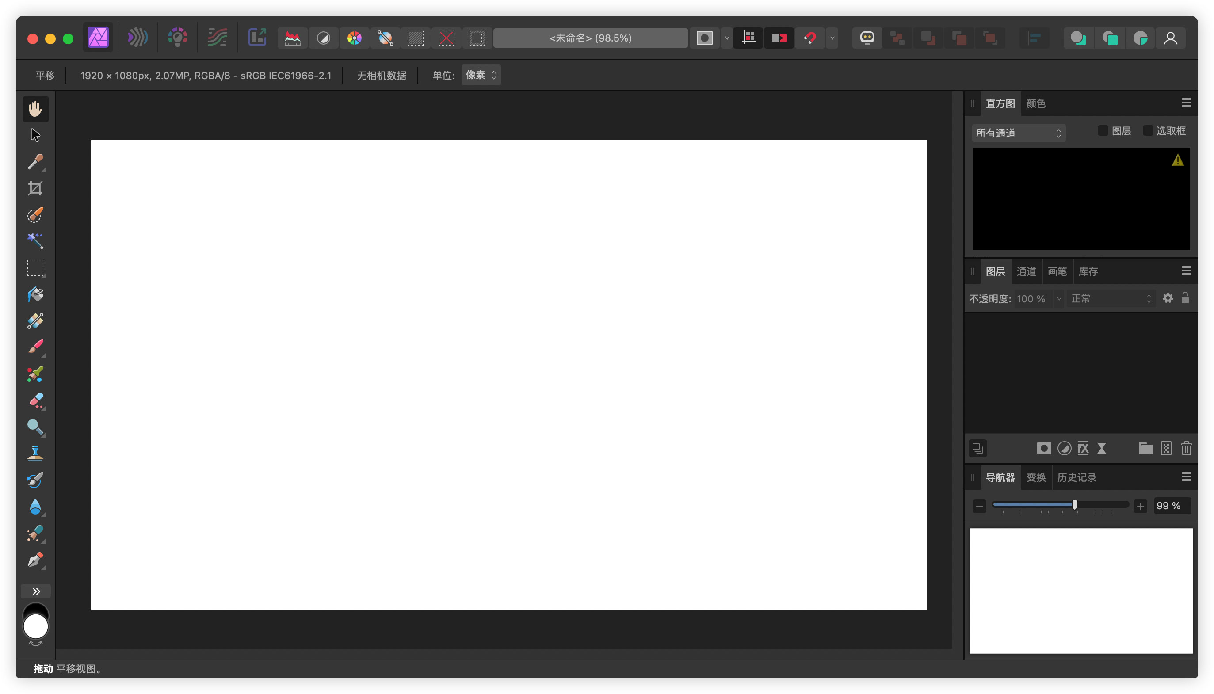Image resolution: width=1214 pixels, height=694 pixels.
Task: Switch to the 画笔 tab
Action: point(1057,272)
